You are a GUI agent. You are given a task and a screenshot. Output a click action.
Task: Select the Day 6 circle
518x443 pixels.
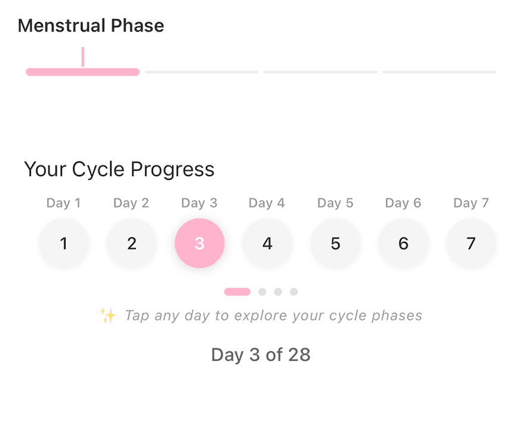tap(403, 243)
